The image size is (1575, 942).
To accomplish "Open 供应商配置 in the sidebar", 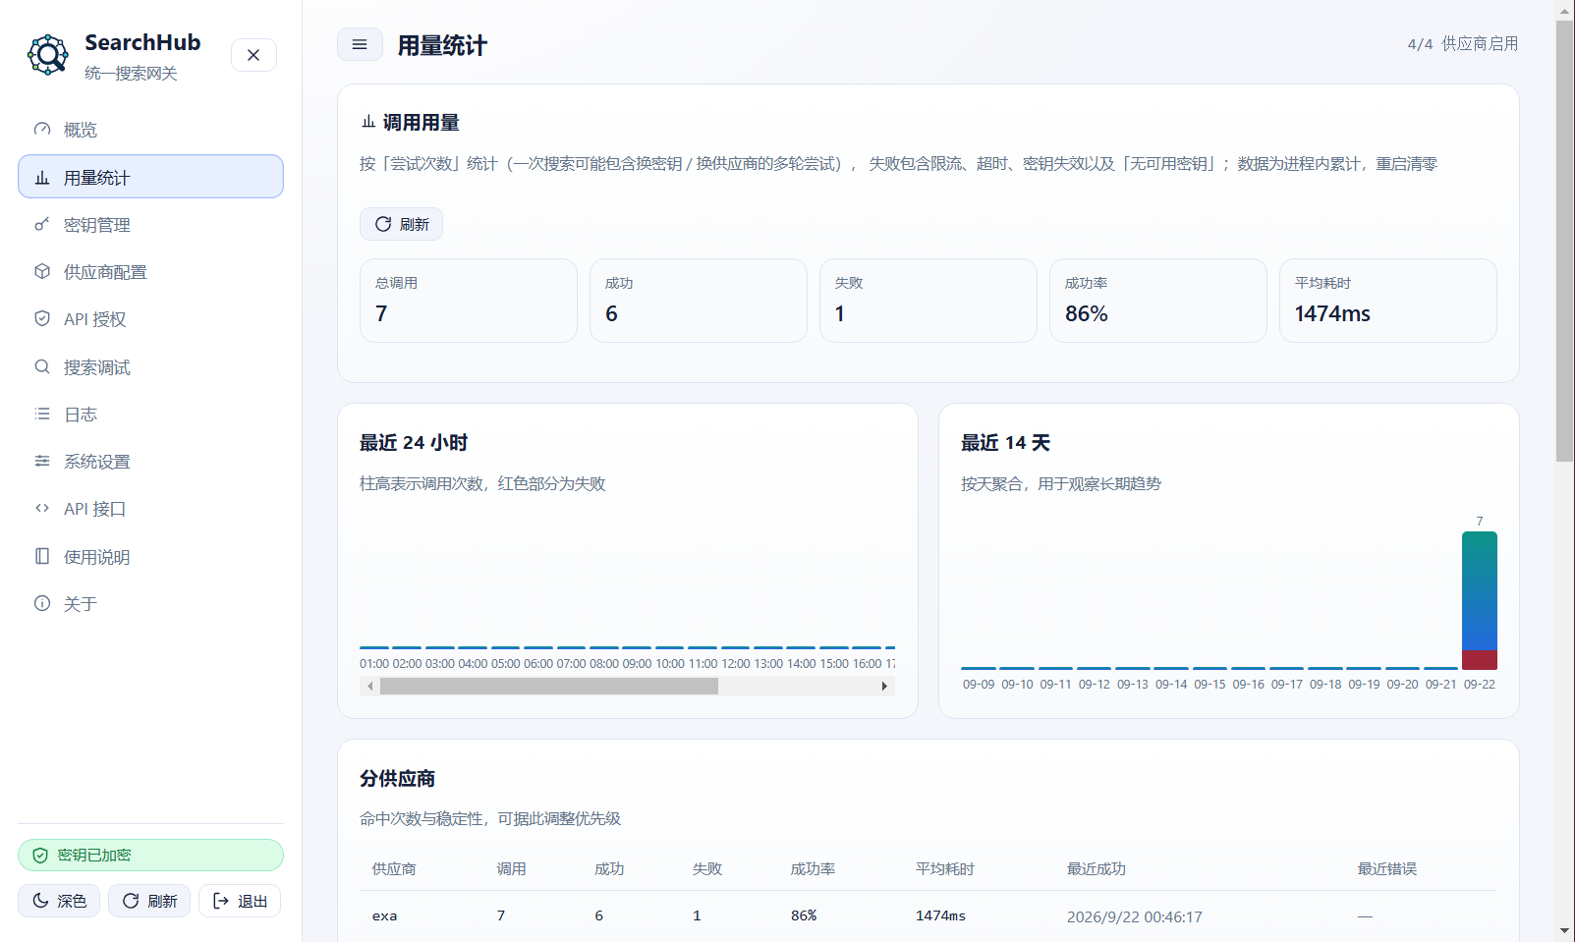I will [150, 272].
